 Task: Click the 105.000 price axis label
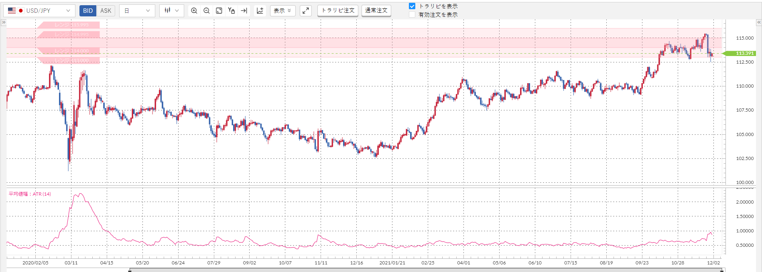coord(745,134)
